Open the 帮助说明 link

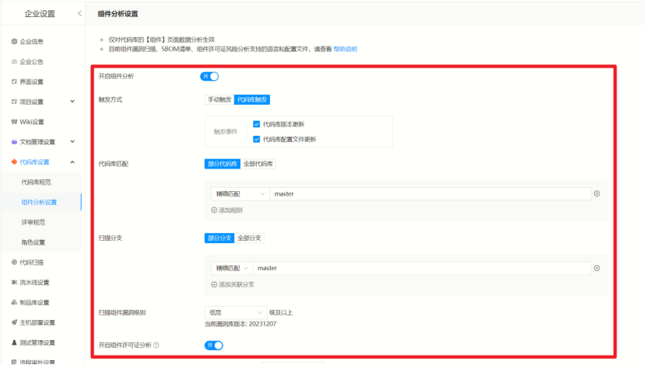[345, 49]
